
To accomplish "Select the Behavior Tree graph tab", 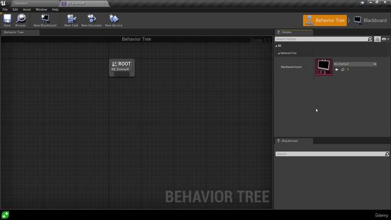I will click(20, 32).
